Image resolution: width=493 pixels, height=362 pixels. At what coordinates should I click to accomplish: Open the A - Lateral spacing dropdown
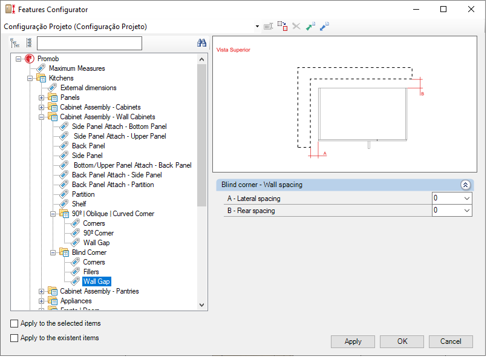[467, 198]
